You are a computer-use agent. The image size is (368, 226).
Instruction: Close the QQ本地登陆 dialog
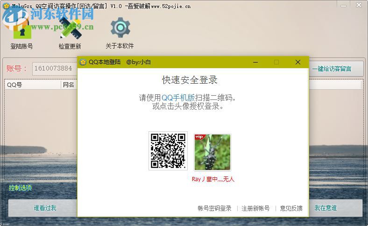[x=298, y=62]
